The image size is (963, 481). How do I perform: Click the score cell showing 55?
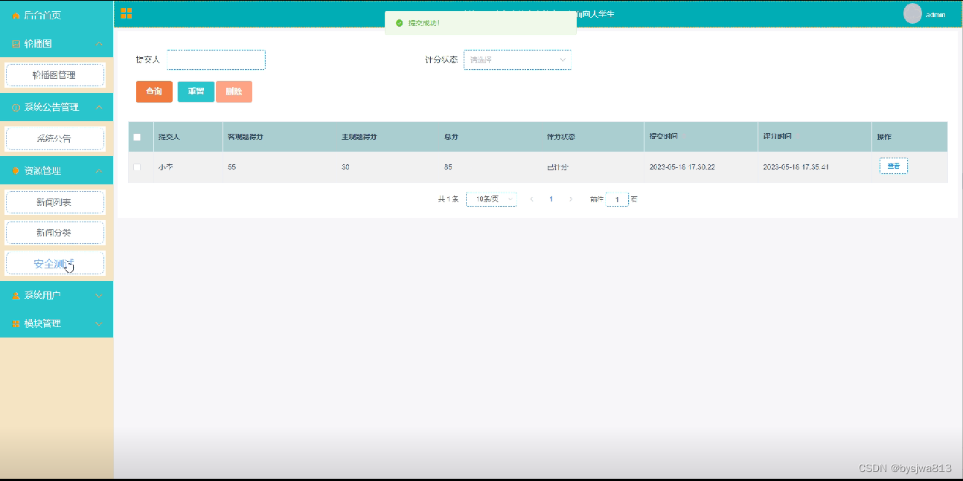click(x=231, y=167)
